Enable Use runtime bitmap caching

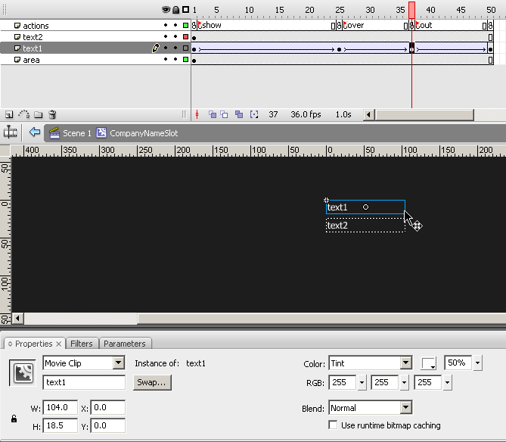pyautogui.click(x=333, y=425)
